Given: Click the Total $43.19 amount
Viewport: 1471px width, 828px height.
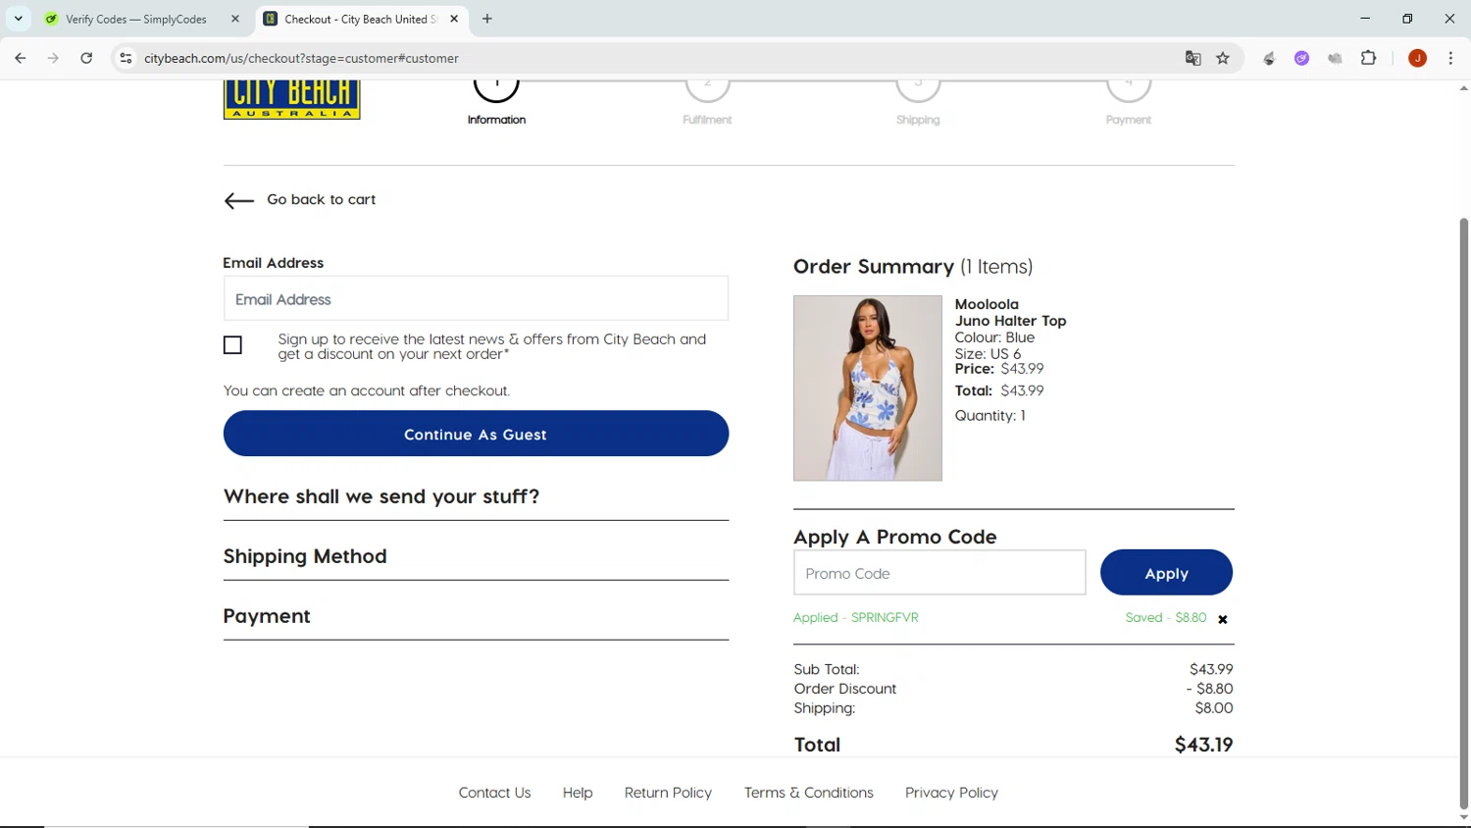Looking at the screenshot, I should [1203, 745].
